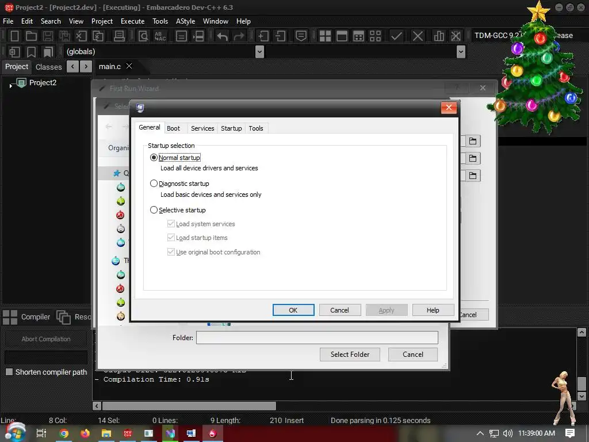Click the Insert snippet icon left of bookmarks
589x442 pixels.
tap(14, 52)
